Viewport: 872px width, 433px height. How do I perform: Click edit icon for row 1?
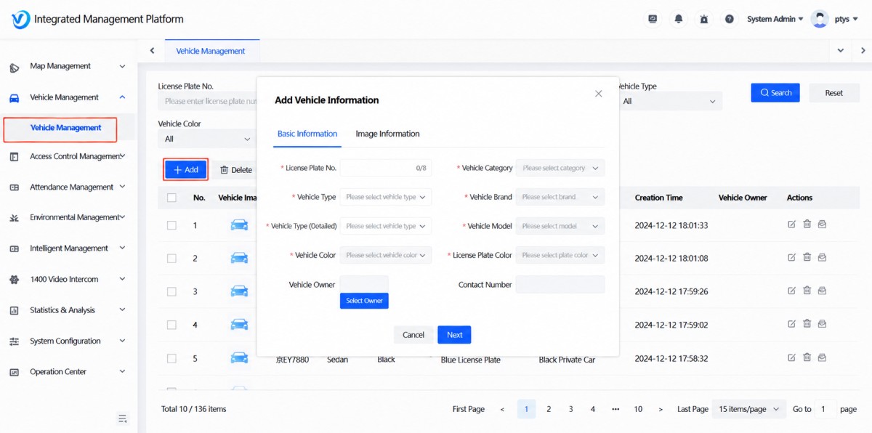(791, 224)
